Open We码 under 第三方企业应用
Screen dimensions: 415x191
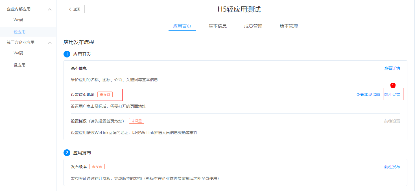pos(18,53)
